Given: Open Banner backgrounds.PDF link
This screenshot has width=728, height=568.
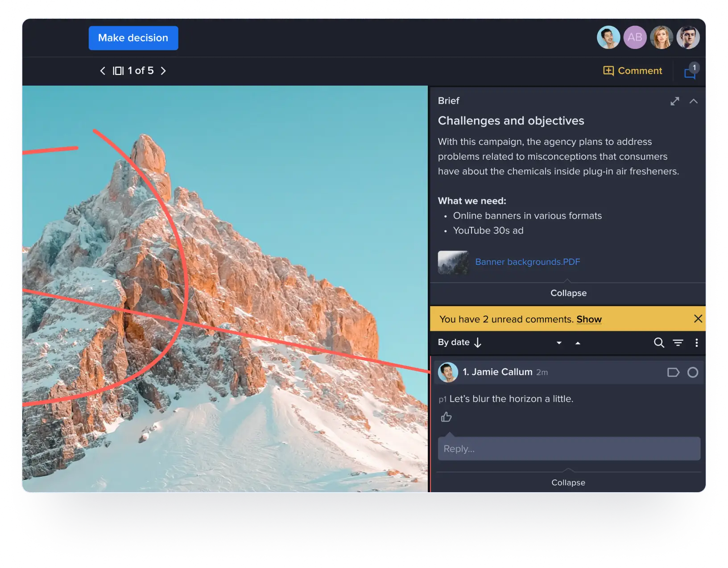Looking at the screenshot, I should coord(527,262).
